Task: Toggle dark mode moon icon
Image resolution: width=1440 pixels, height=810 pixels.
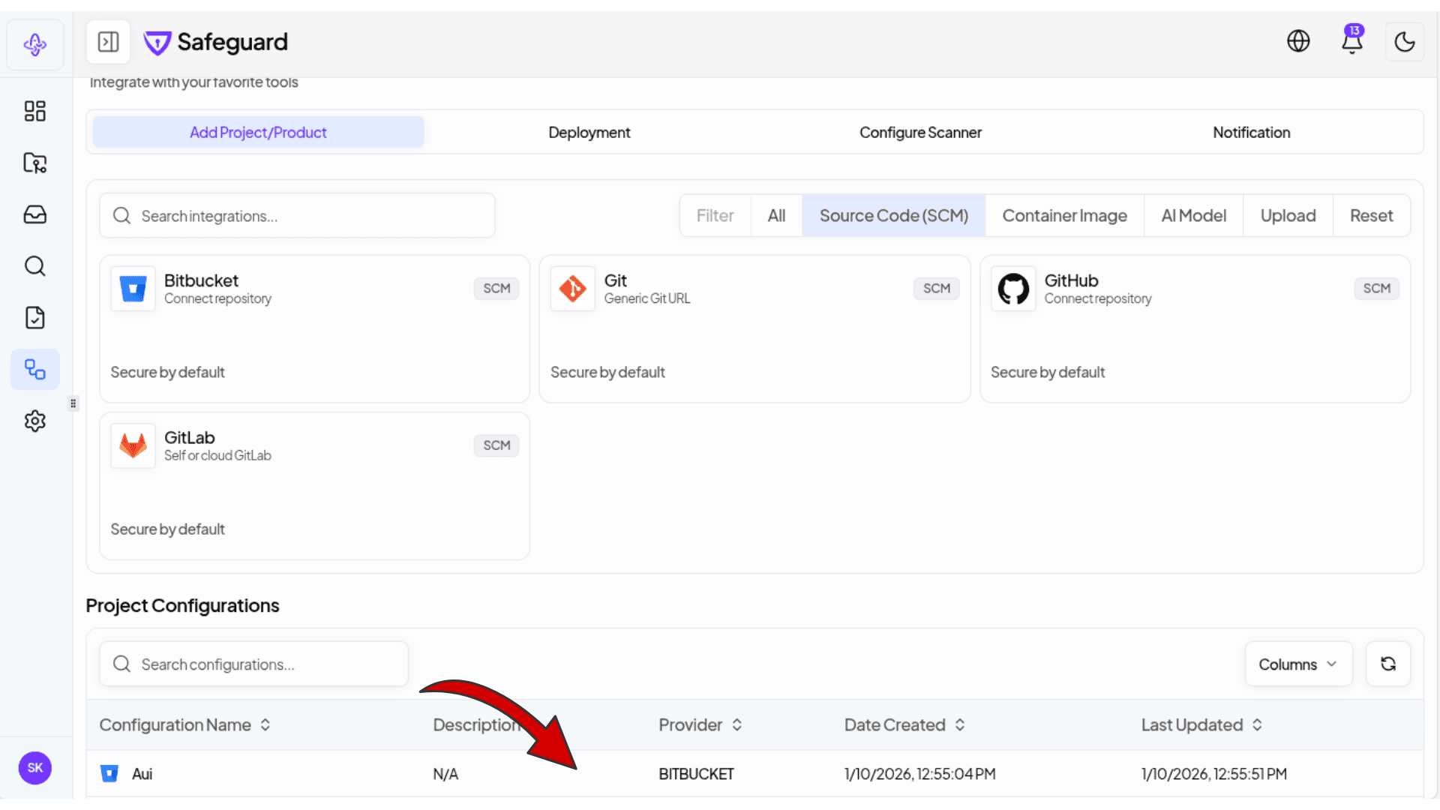Action: coord(1404,42)
